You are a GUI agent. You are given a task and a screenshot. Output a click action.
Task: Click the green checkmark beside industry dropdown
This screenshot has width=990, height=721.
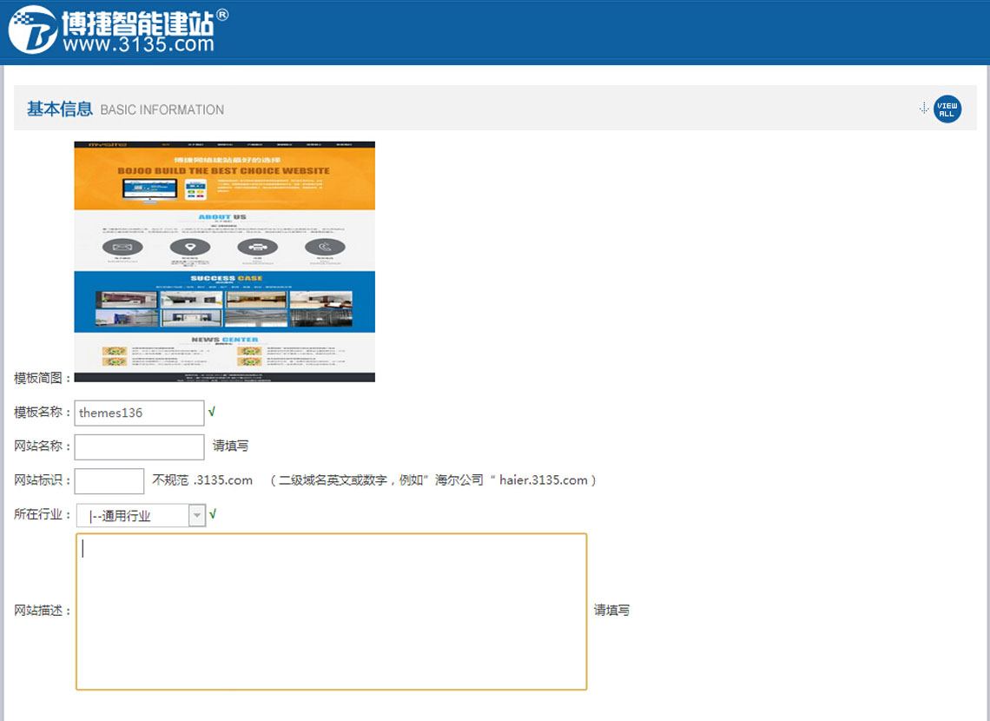click(x=213, y=514)
